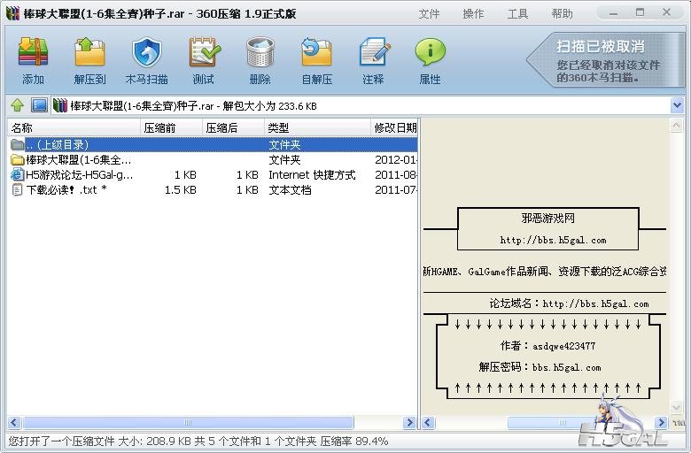Click the 解压密码 line in comment

coord(540,367)
